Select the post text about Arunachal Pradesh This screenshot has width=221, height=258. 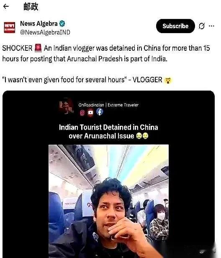tap(106, 53)
